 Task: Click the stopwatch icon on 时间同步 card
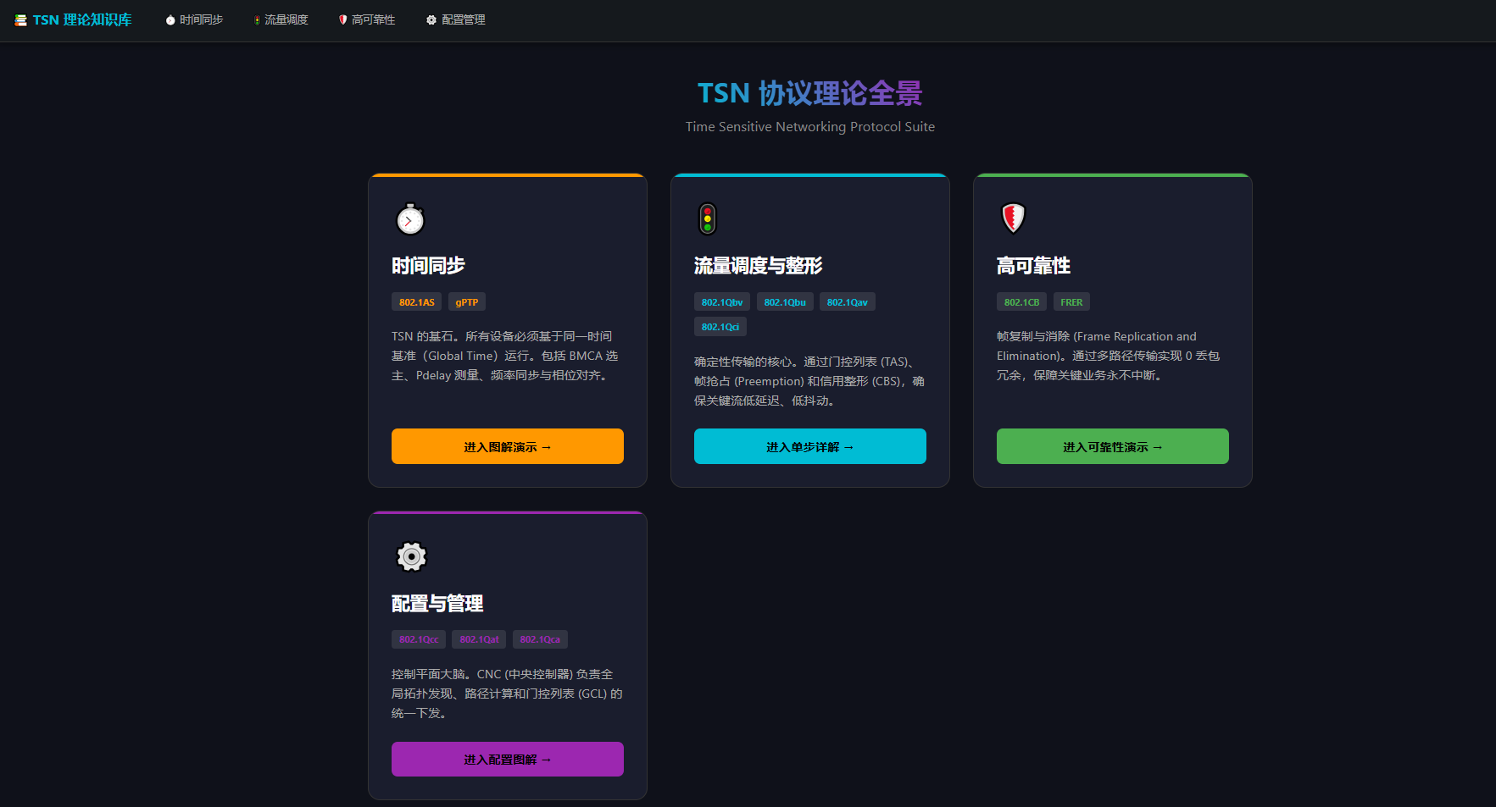point(410,218)
